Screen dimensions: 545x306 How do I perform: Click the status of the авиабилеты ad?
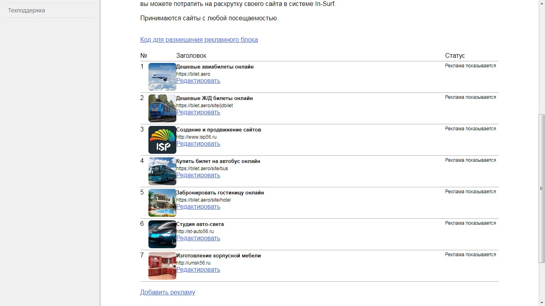tap(471, 66)
